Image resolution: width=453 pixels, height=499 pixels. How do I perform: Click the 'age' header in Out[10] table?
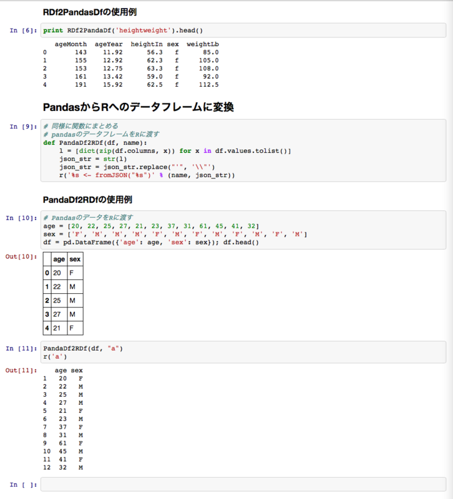click(x=59, y=259)
